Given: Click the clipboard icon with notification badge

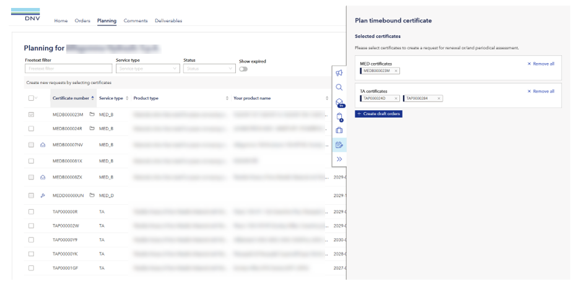Looking at the screenshot, I should pyautogui.click(x=339, y=116).
